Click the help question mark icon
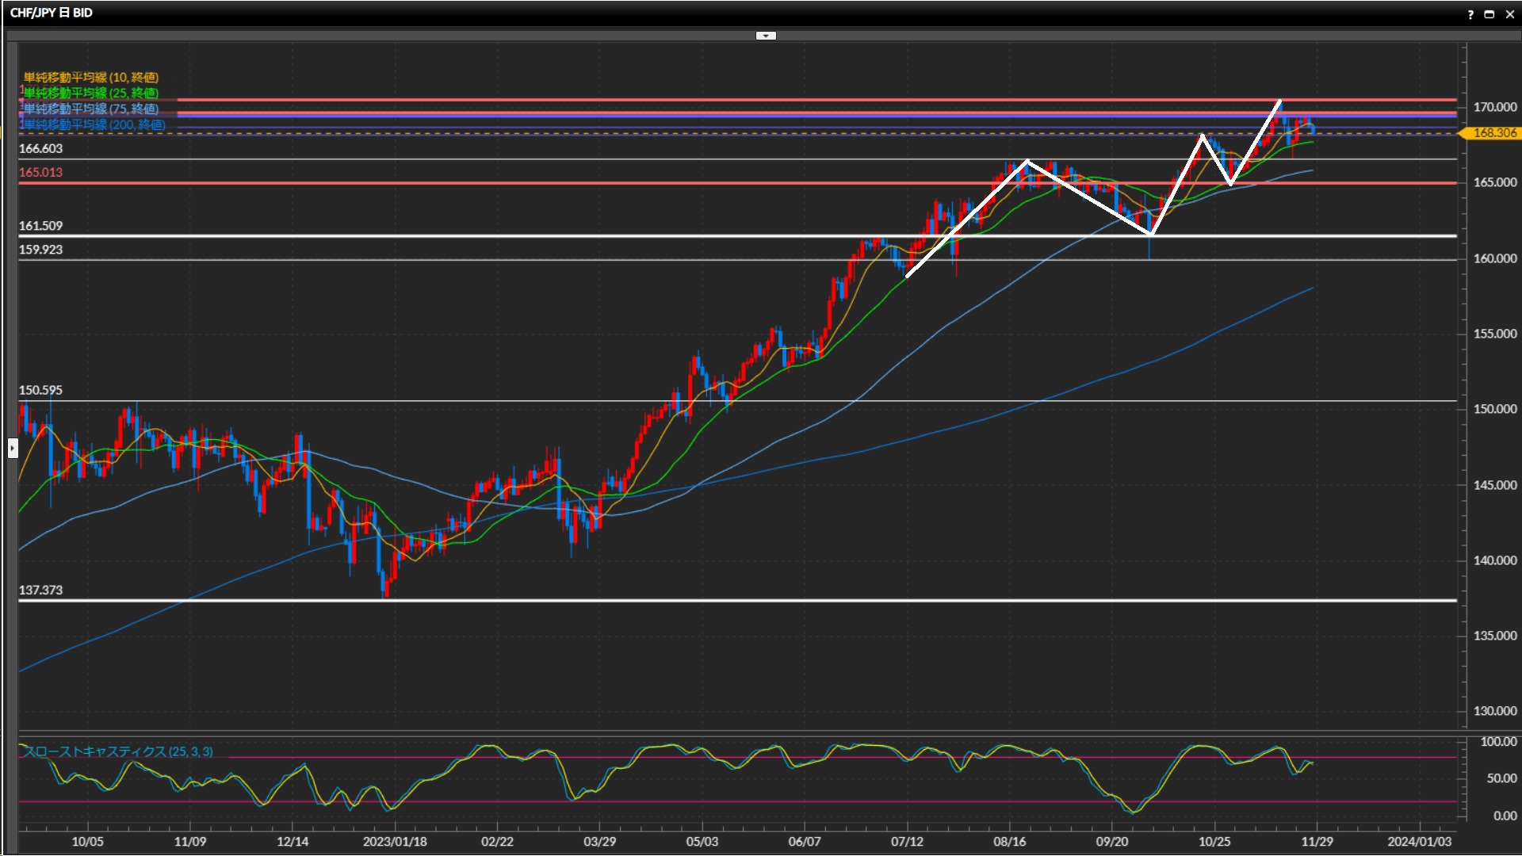Viewport: 1522px width, 856px height. point(1470,14)
